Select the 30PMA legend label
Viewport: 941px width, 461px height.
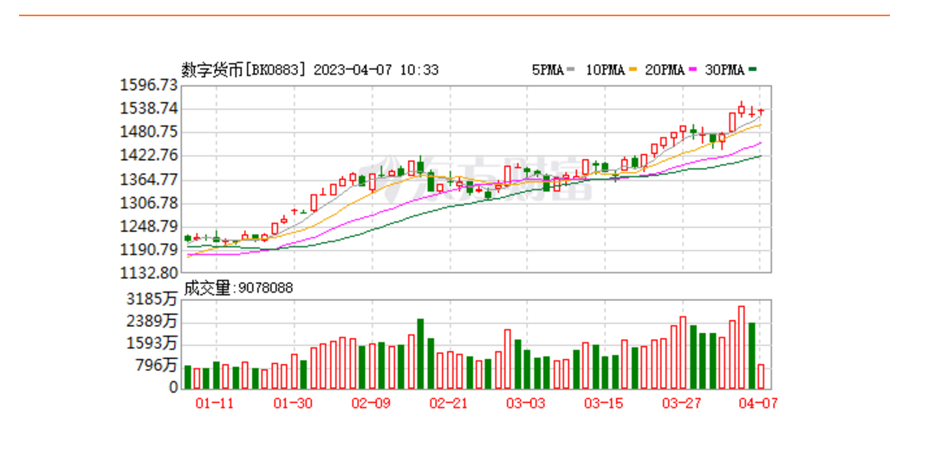[x=725, y=70]
